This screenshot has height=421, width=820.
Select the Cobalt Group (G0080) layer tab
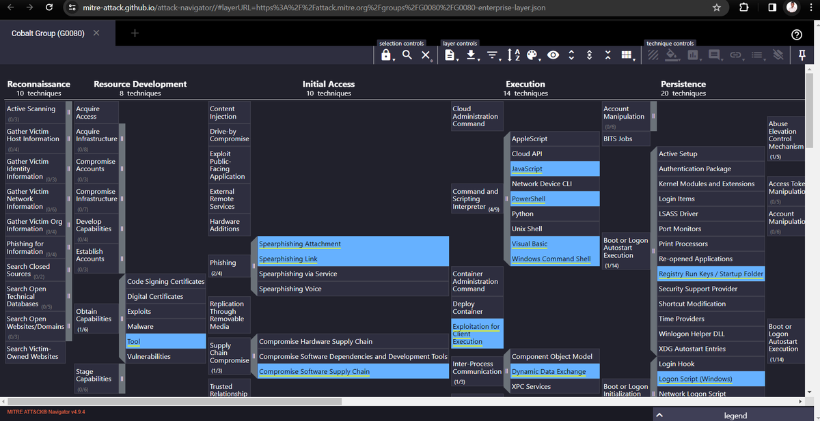(x=48, y=33)
